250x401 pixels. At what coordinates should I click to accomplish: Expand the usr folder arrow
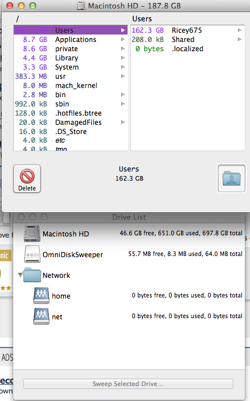tap(123, 76)
